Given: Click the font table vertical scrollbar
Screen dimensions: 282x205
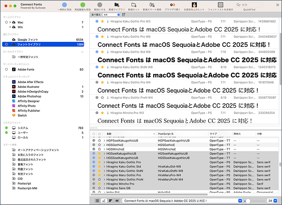Looking at the screenshot, I should 280,165.
